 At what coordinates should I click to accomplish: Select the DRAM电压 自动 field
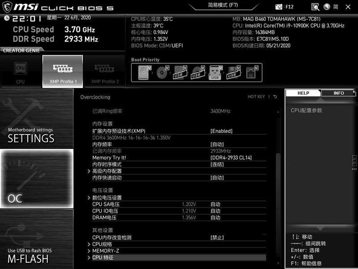[215, 217]
